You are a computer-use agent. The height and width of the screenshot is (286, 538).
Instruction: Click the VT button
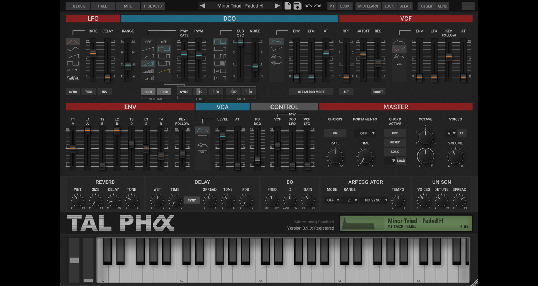(332, 6)
